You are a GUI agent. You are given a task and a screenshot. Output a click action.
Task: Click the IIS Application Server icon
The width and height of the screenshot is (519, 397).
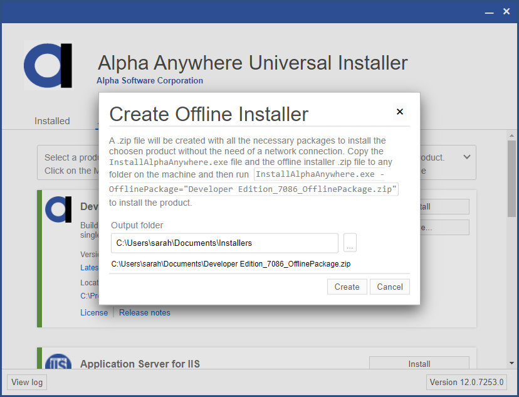point(58,362)
